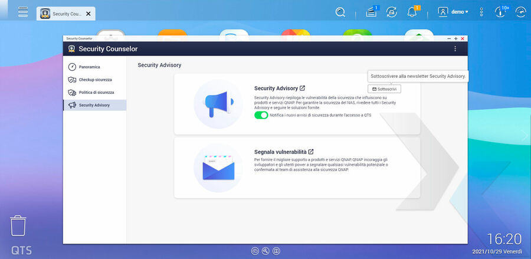Open Security Advisory external link icon
Screen dimensions: 531x259
[x=303, y=88]
